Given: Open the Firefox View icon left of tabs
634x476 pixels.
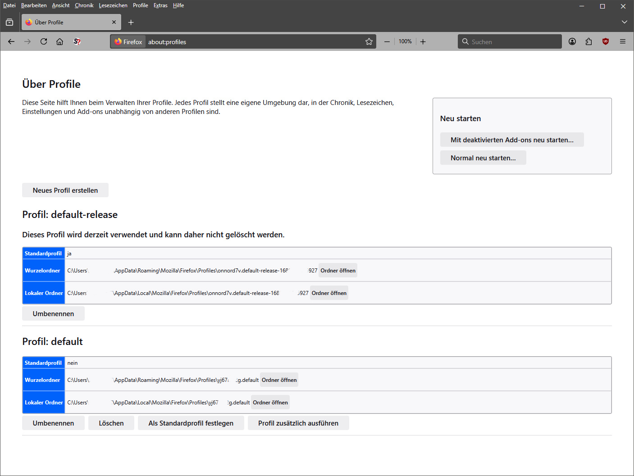Looking at the screenshot, I should click(x=9, y=22).
